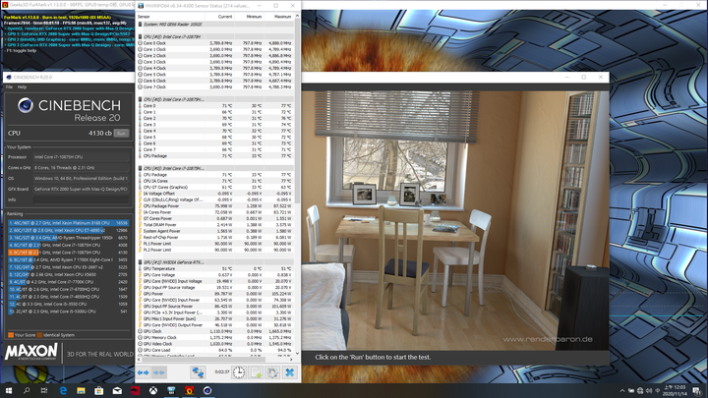Click the blue X close sensors icon in HWiNFO
708x398 pixels.
289,372
